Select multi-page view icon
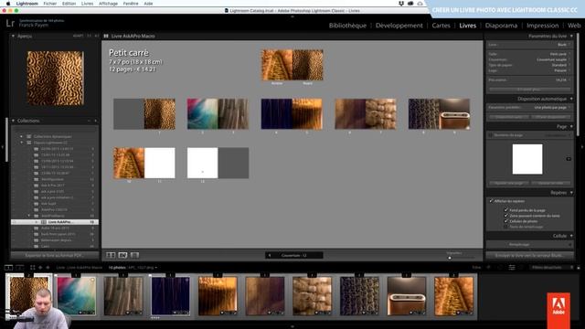The image size is (585, 329). (111, 255)
